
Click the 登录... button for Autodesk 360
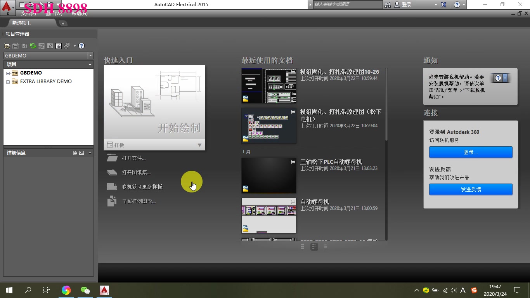pyautogui.click(x=471, y=152)
